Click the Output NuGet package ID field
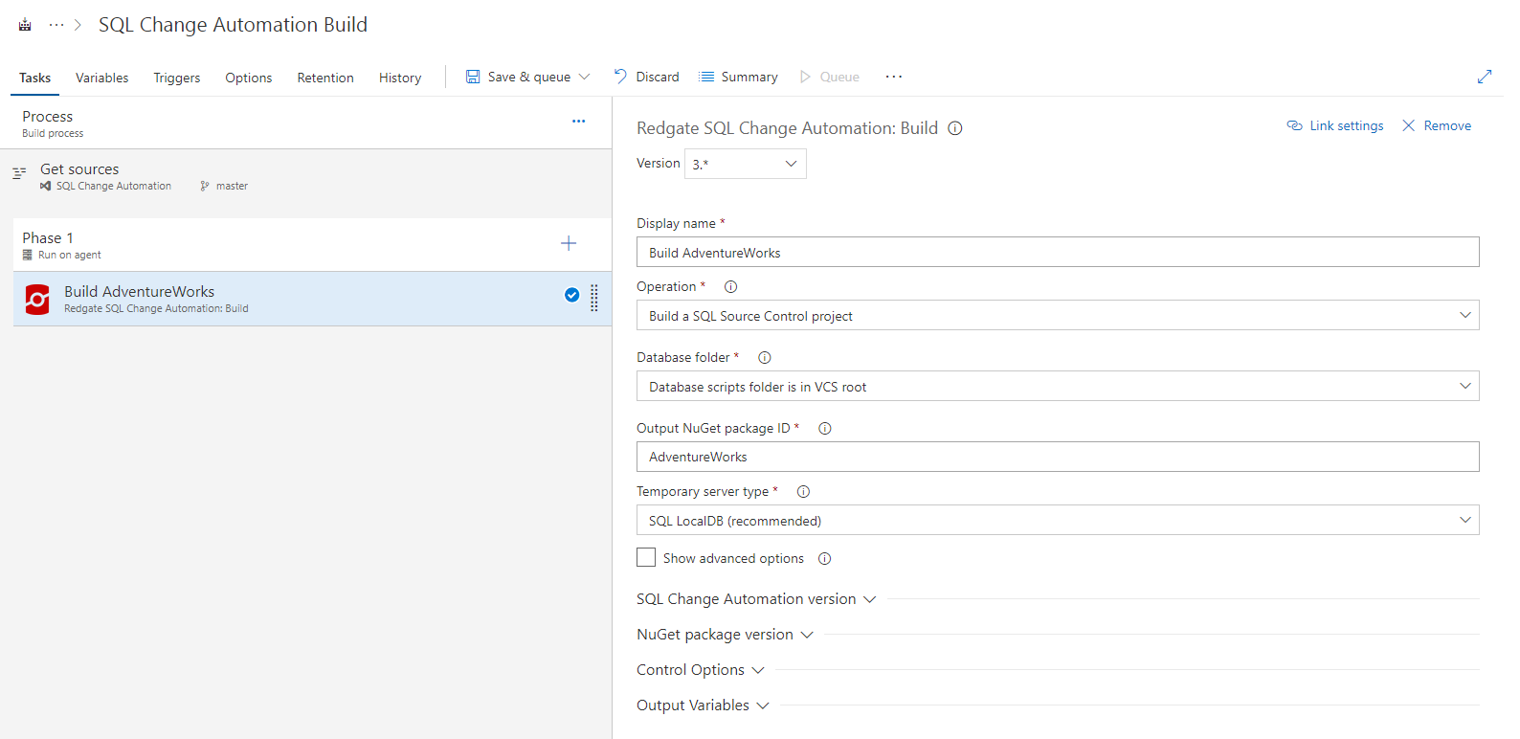1520x739 pixels. (x=1058, y=457)
